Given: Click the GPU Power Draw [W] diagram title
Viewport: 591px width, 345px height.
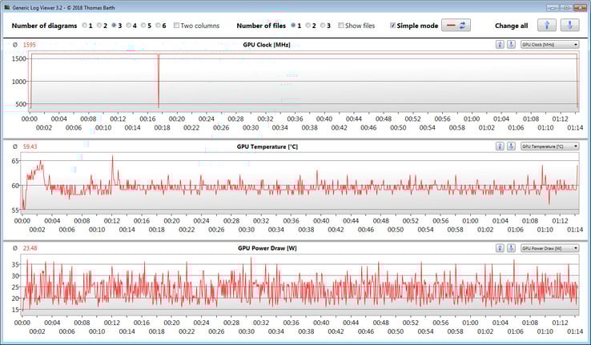Looking at the screenshot, I should pyautogui.click(x=267, y=248).
